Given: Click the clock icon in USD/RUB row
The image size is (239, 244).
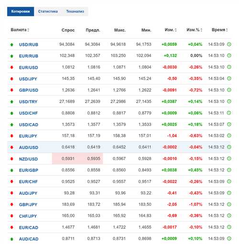Looking at the screenshot, I should click(229, 44).
